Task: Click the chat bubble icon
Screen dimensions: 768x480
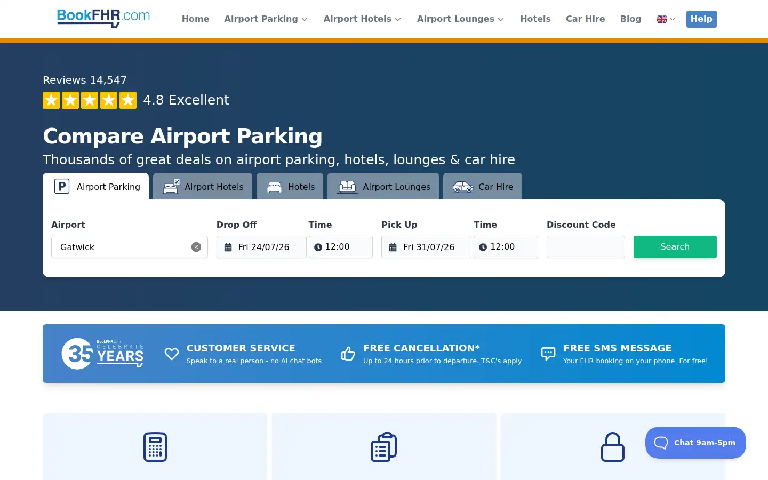Action: tap(661, 443)
